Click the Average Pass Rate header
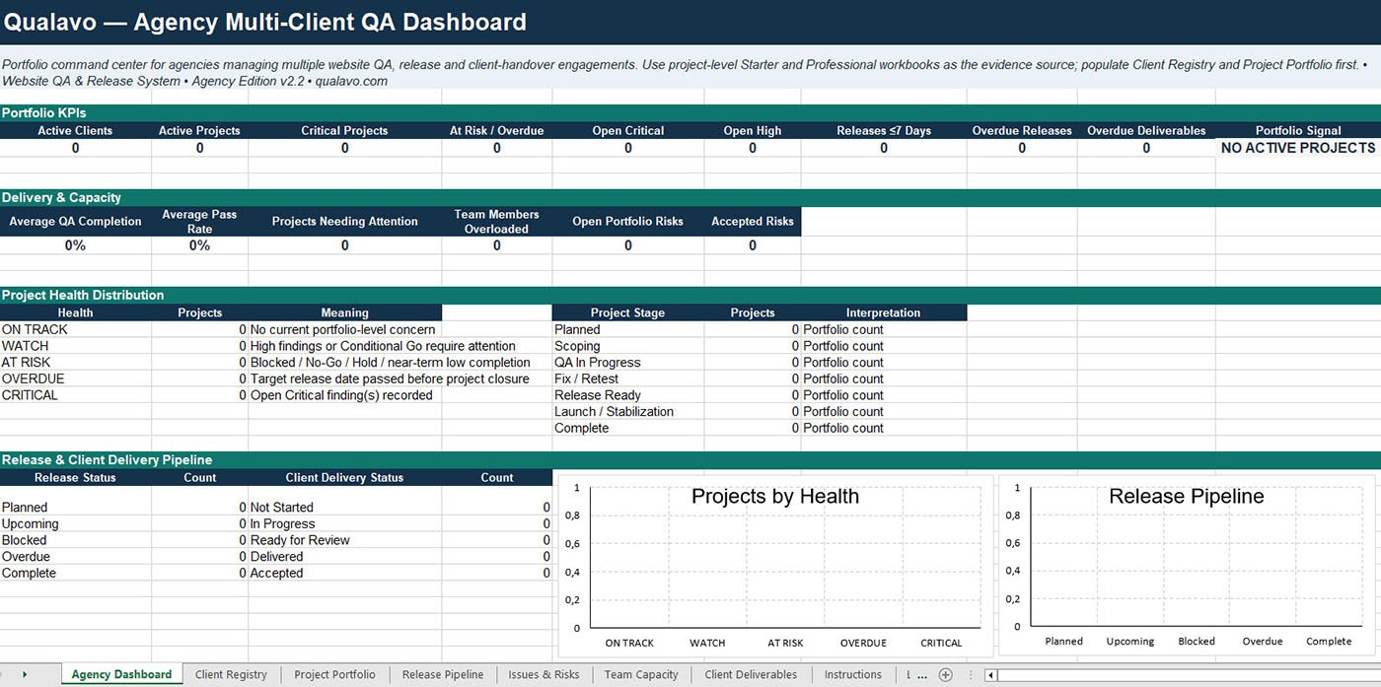The width and height of the screenshot is (1381, 687). (x=199, y=222)
